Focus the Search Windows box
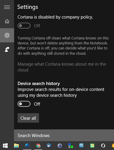This screenshot has width=114, height=150. tap(64, 135)
